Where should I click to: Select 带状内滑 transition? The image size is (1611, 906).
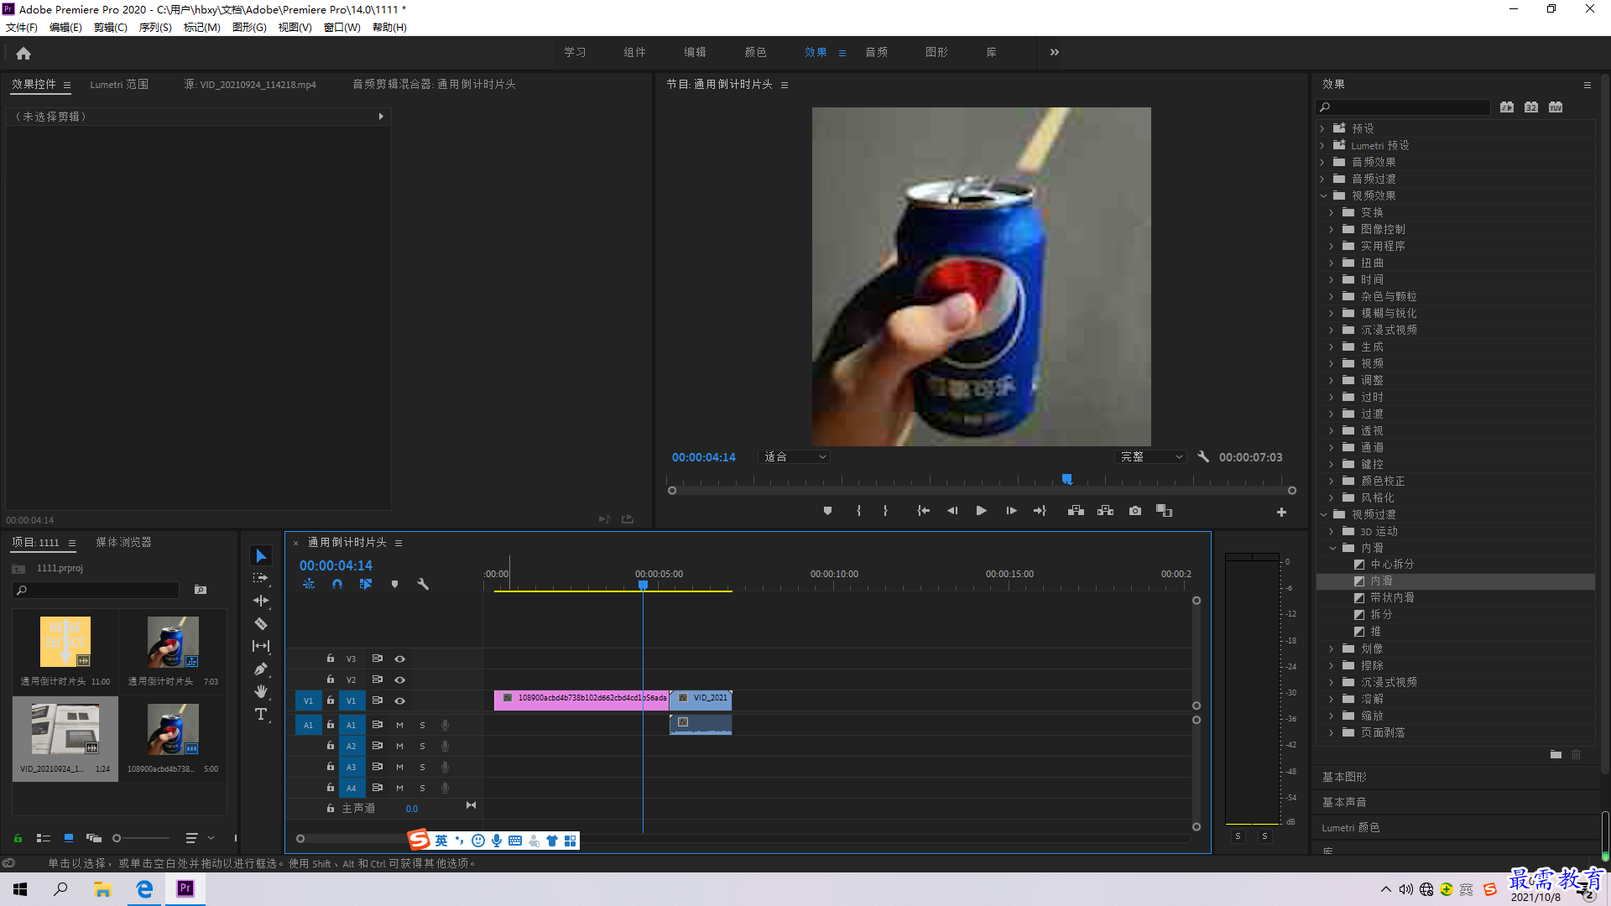(1392, 597)
